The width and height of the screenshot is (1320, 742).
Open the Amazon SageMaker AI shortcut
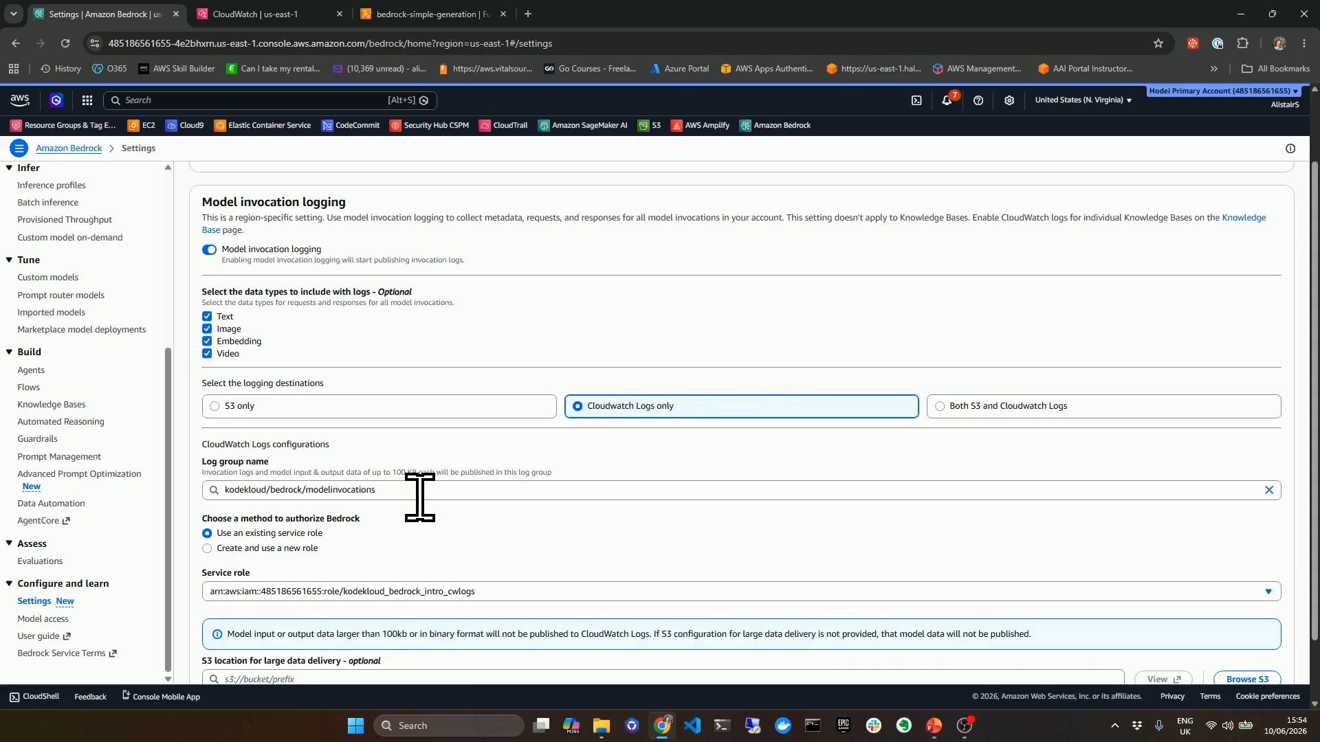pos(582,125)
